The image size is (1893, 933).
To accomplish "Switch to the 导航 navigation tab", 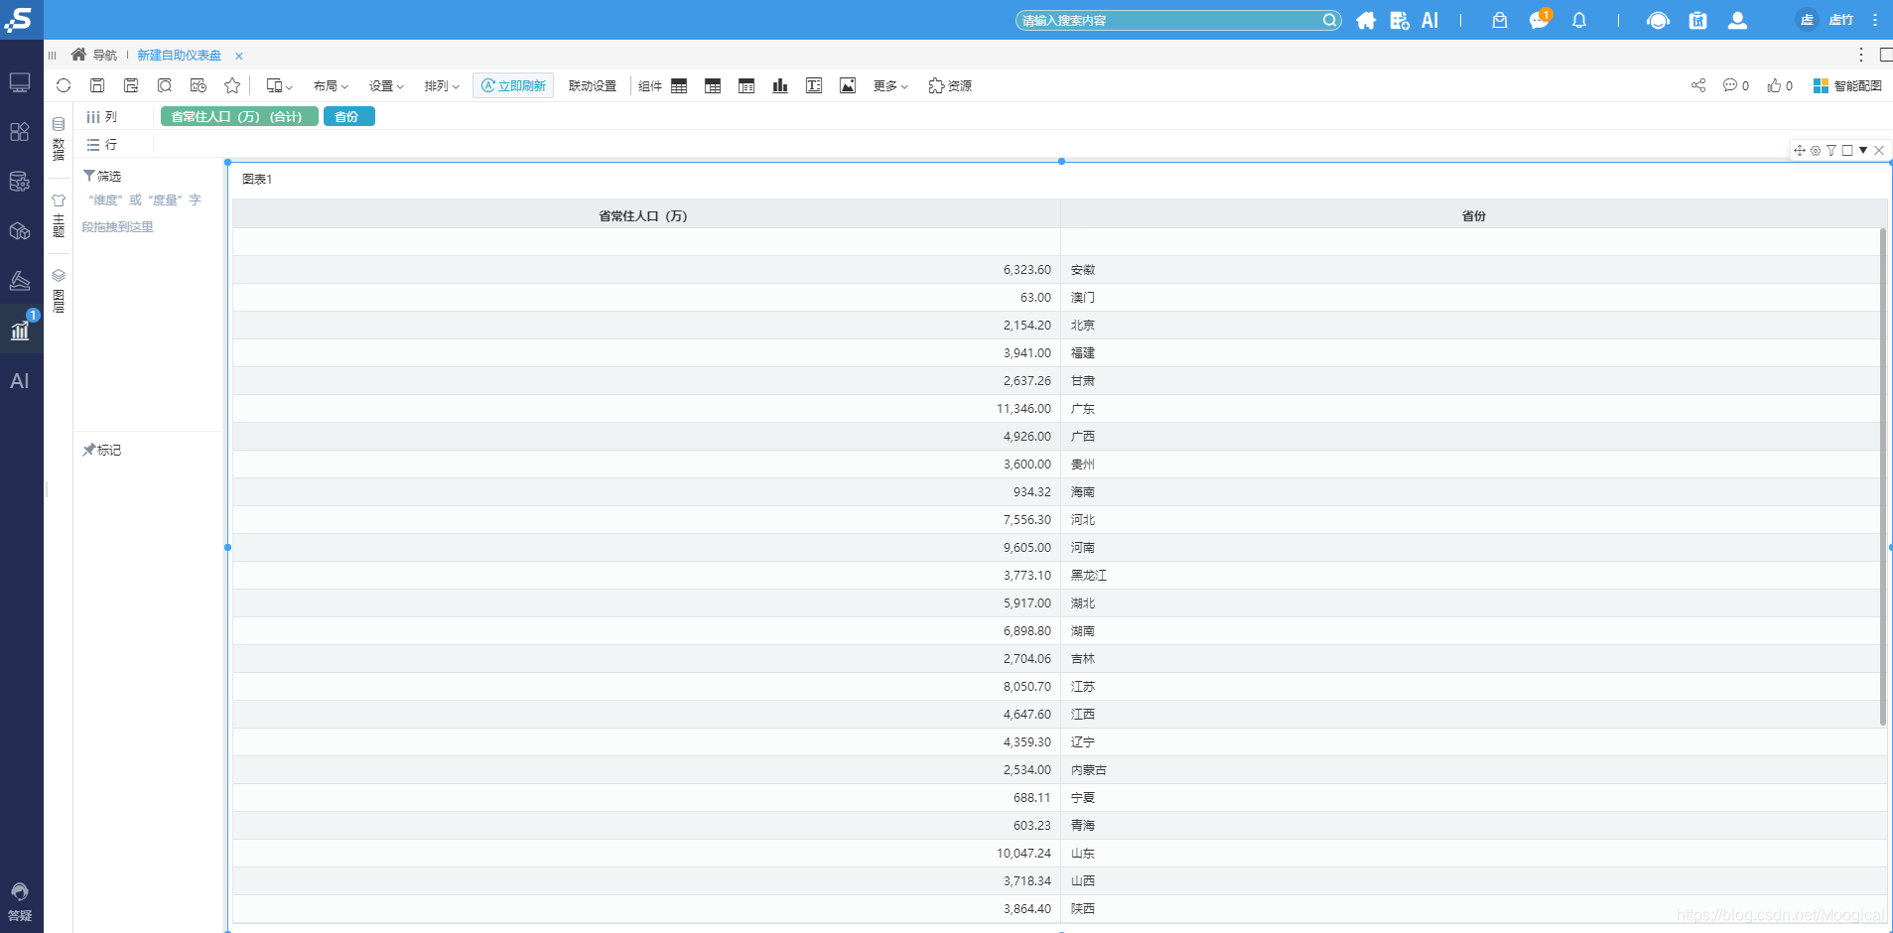I will [x=94, y=55].
